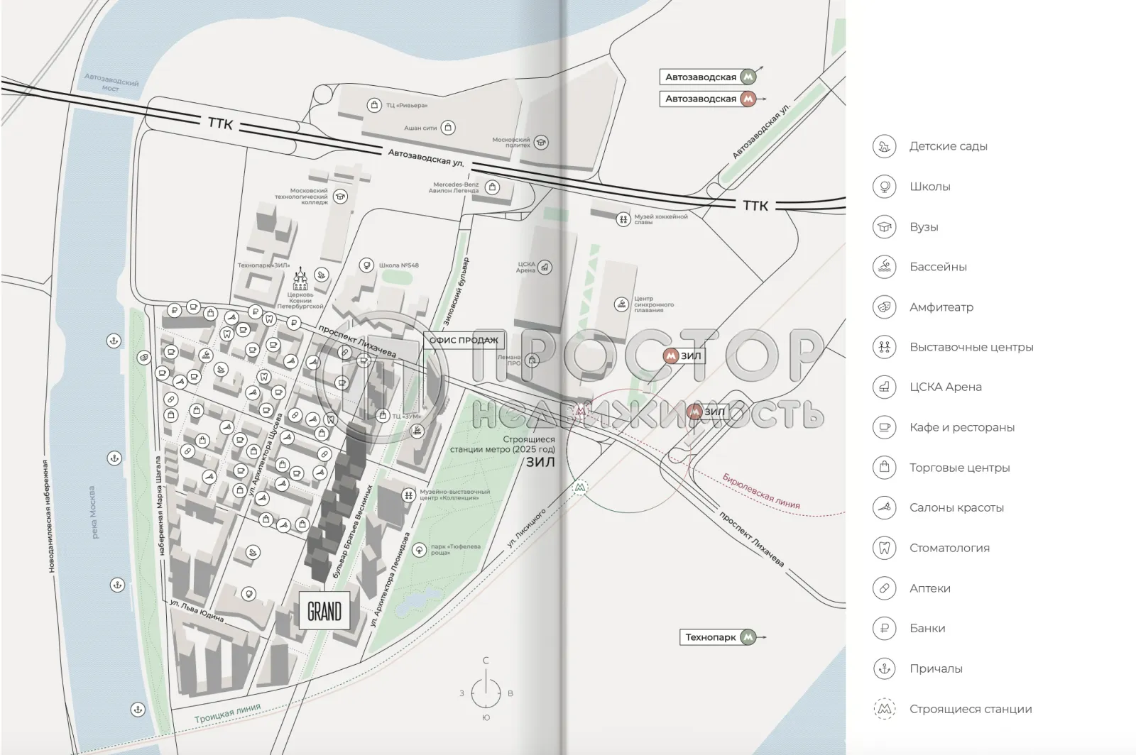Select the Стоматология tooth legend icon

[884, 548]
